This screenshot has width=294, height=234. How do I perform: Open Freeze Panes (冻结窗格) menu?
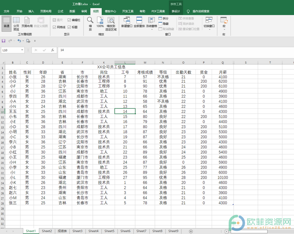pos(151,23)
